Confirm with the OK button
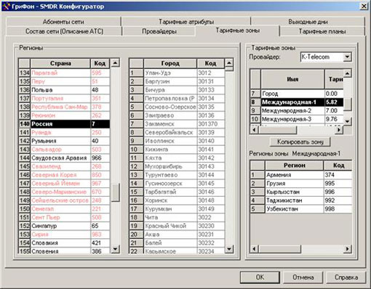Viewport: 371px width, 289px height. [260, 277]
